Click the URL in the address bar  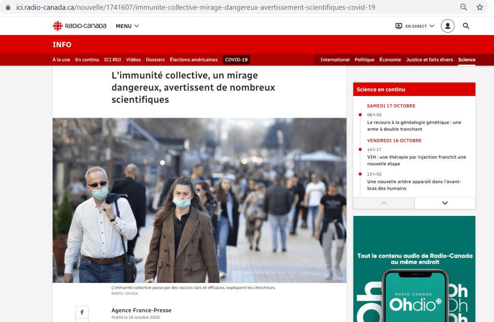196,7
